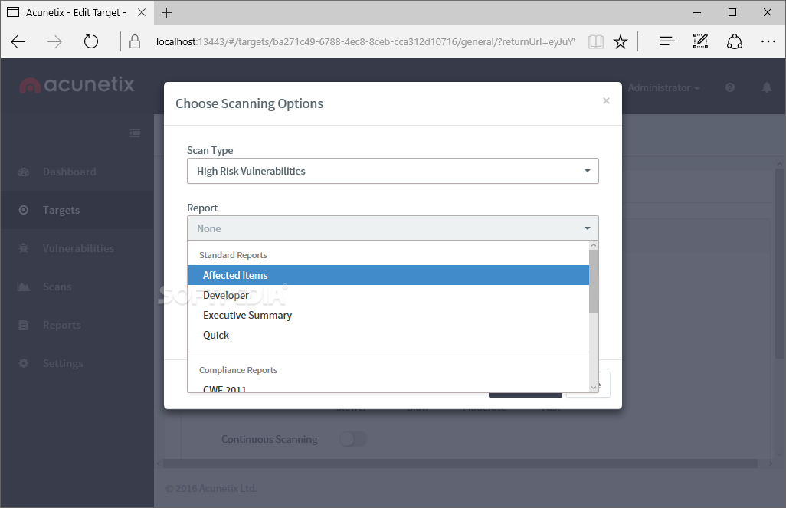This screenshot has width=786, height=508.
Task: Select Developer report option
Action: point(388,295)
